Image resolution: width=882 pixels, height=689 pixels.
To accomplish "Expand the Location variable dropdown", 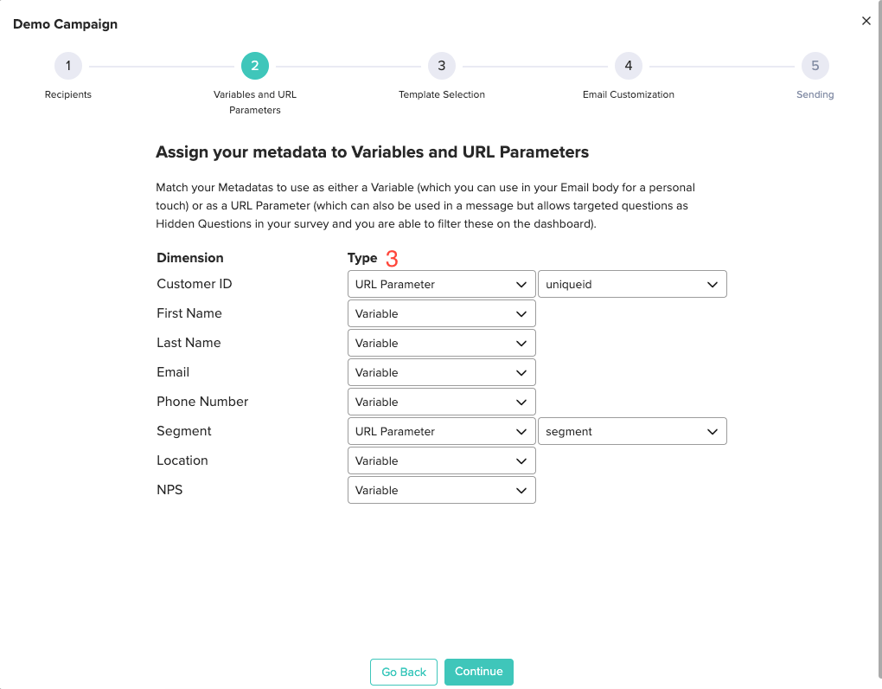I will (441, 460).
